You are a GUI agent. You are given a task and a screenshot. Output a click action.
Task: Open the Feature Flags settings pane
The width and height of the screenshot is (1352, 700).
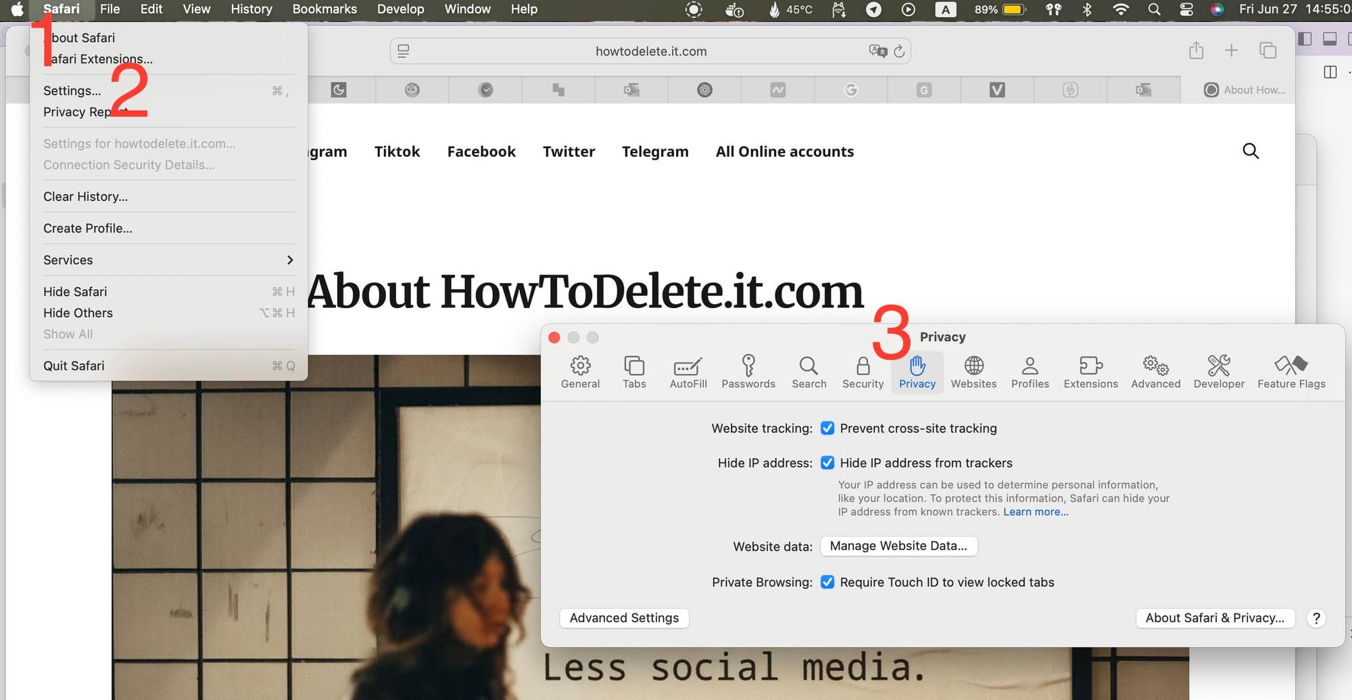[x=1291, y=372]
